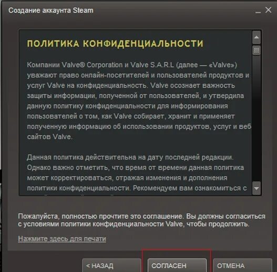Close the Создание аккаунта Steam dialog
The image size is (277, 272).
269,10
